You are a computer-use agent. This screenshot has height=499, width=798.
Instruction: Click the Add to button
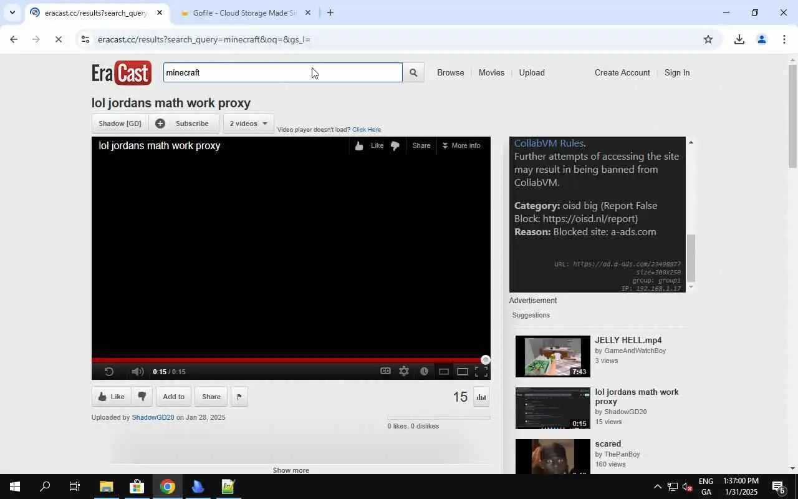click(173, 397)
